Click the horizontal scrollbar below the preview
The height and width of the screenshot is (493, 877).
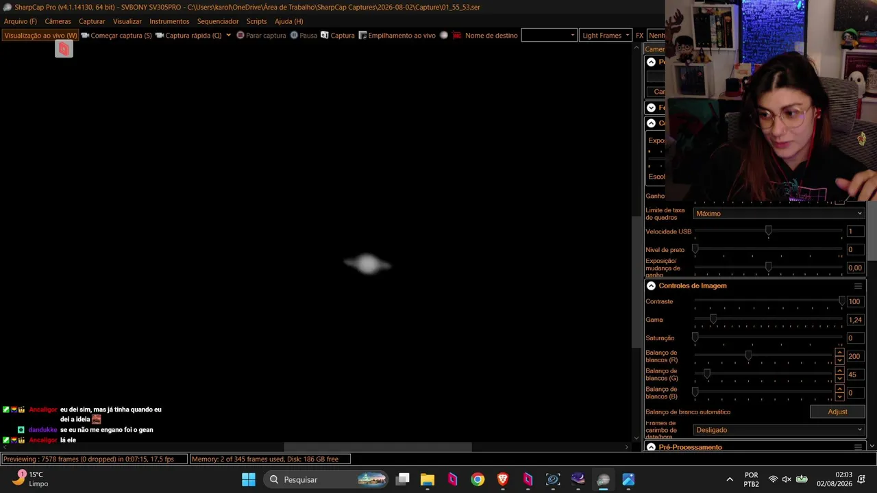[378, 447]
